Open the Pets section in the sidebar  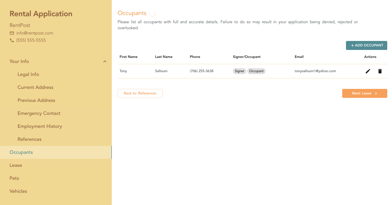click(14, 178)
